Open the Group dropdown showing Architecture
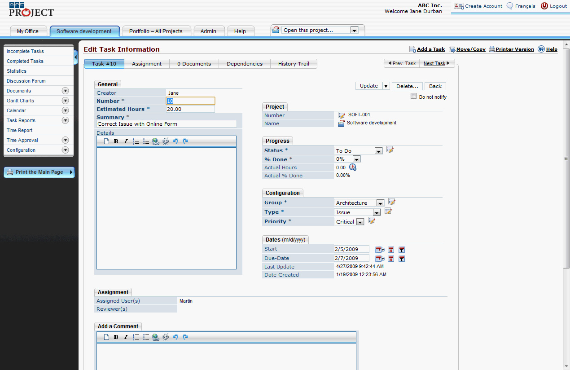 360,203
